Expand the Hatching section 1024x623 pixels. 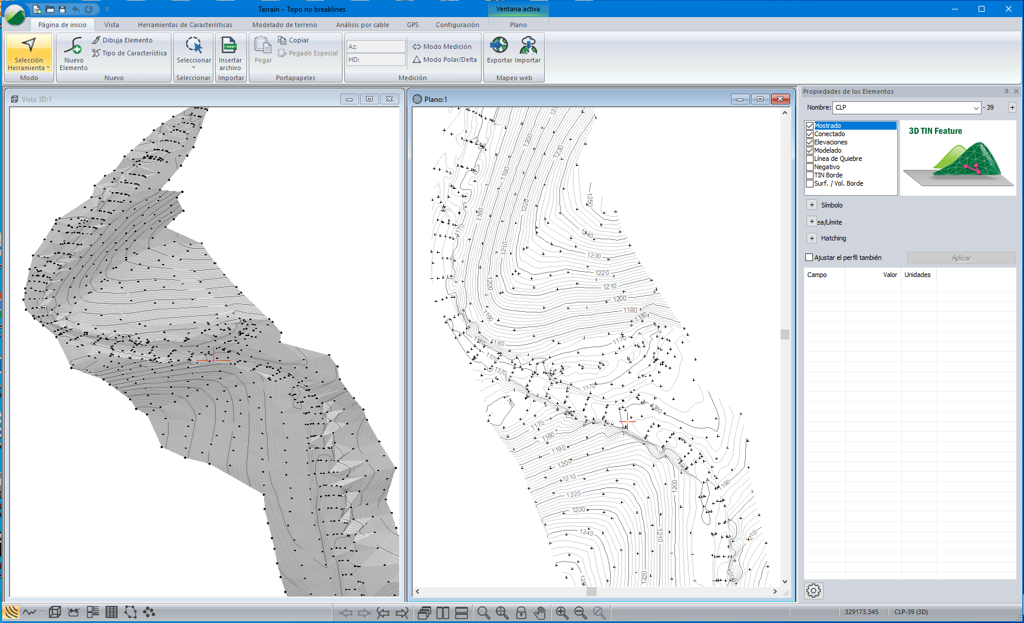[x=812, y=238]
